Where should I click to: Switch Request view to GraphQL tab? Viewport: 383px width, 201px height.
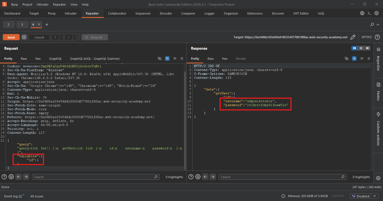(x=55, y=59)
